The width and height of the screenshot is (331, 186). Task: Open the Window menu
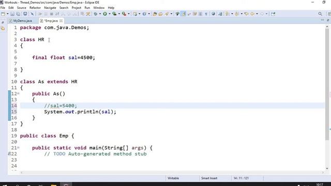click(x=99, y=8)
